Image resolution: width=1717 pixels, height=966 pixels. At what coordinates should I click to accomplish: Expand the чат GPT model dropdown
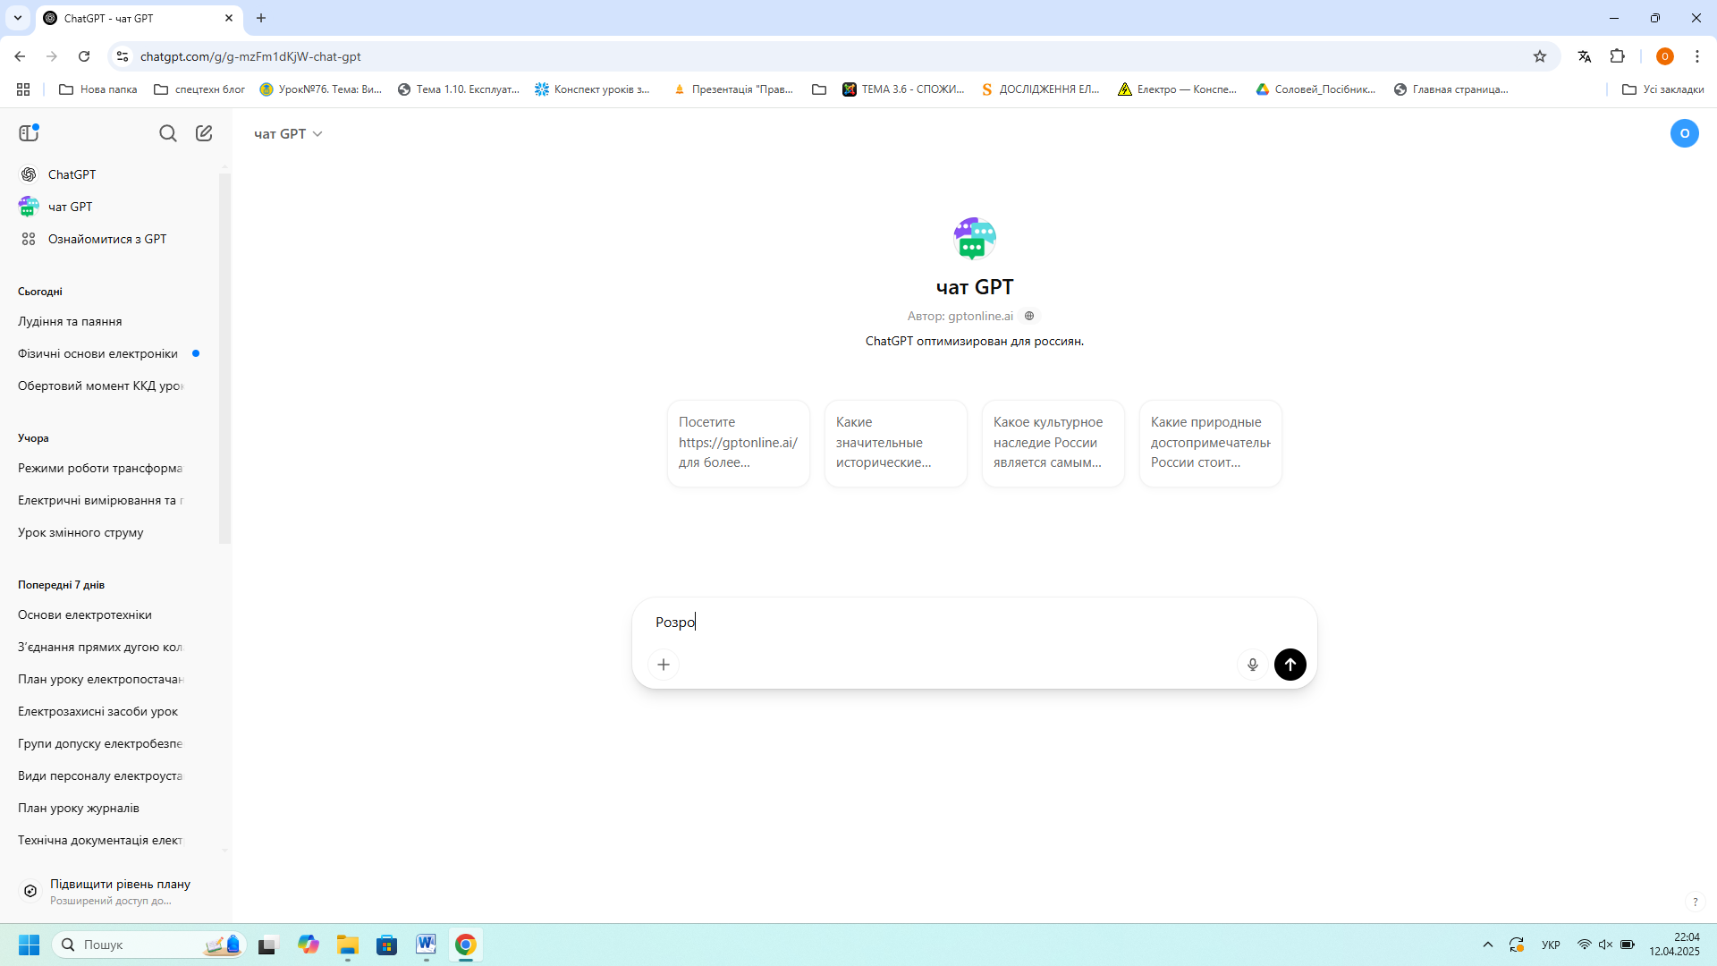[288, 133]
